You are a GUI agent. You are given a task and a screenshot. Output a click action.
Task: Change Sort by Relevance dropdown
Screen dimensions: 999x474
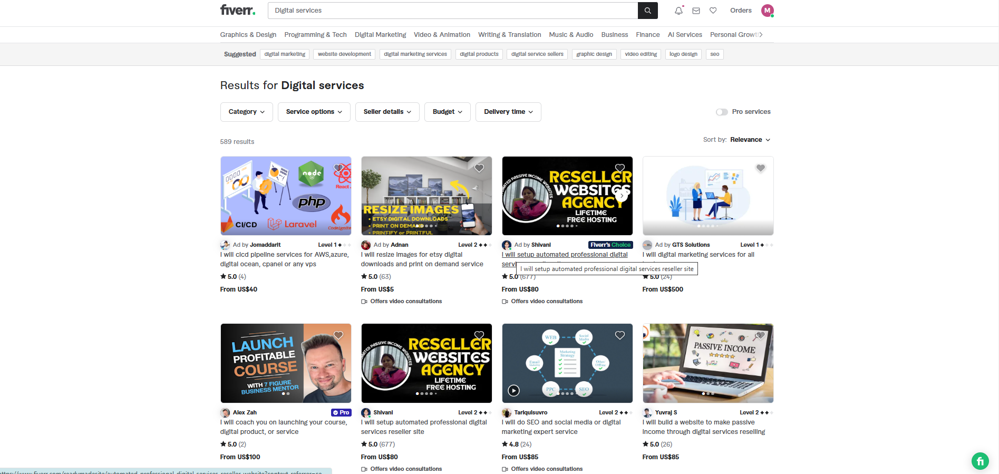(x=750, y=140)
